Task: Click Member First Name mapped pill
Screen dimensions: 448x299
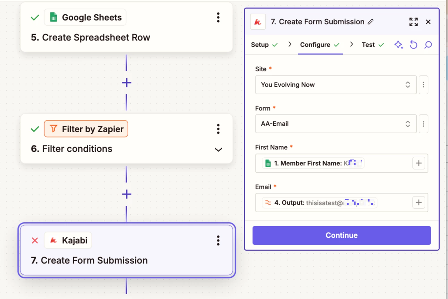Action: [313, 163]
